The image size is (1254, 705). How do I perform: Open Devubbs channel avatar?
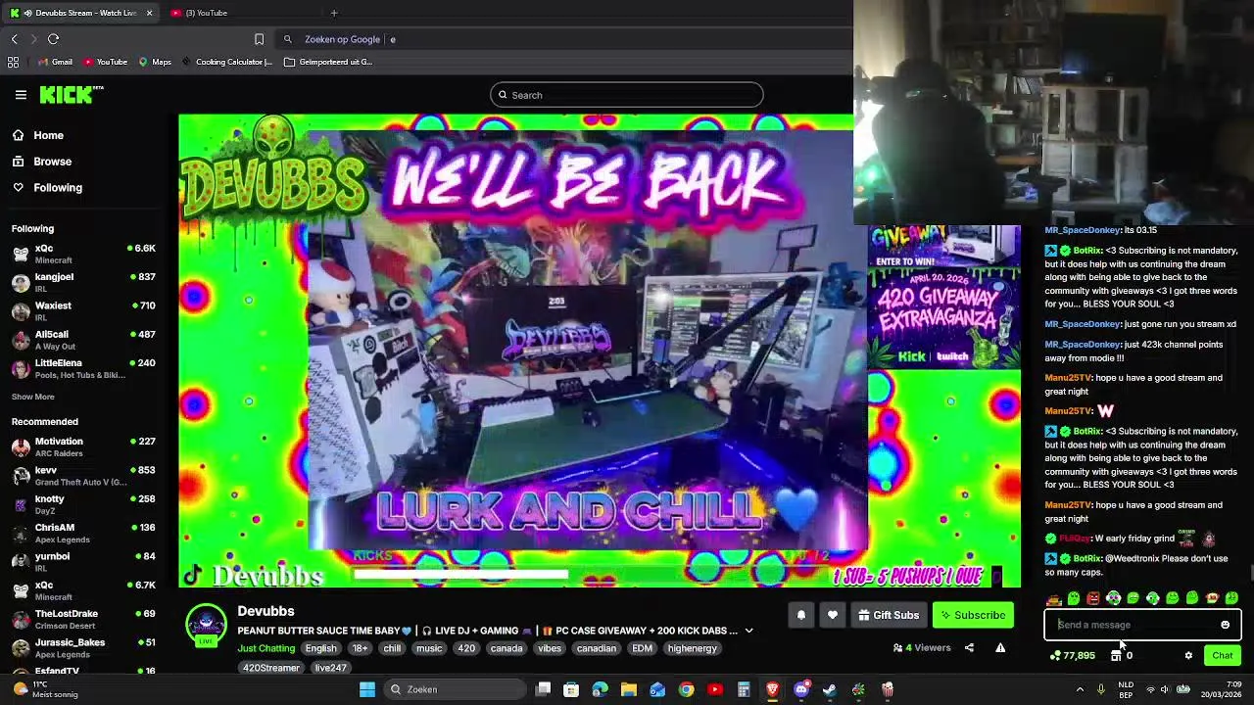(206, 626)
